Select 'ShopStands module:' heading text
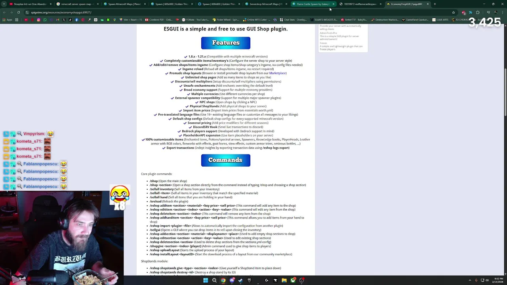The image size is (507, 285). click(x=154, y=261)
